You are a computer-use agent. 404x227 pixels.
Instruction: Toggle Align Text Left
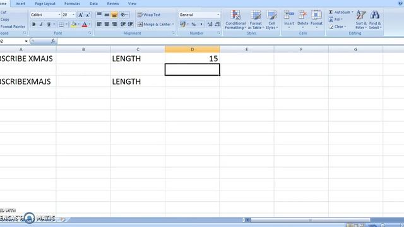99,24
